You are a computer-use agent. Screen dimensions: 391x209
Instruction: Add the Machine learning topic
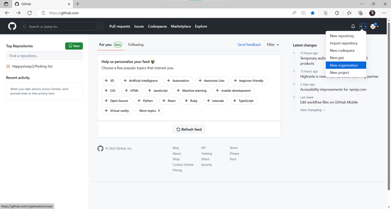(192, 91)
